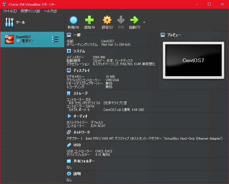Viewport: 229px width, 184px height.
Task: Click the USB plug icon
Action: pyautogui.click(x=69, y=145)
